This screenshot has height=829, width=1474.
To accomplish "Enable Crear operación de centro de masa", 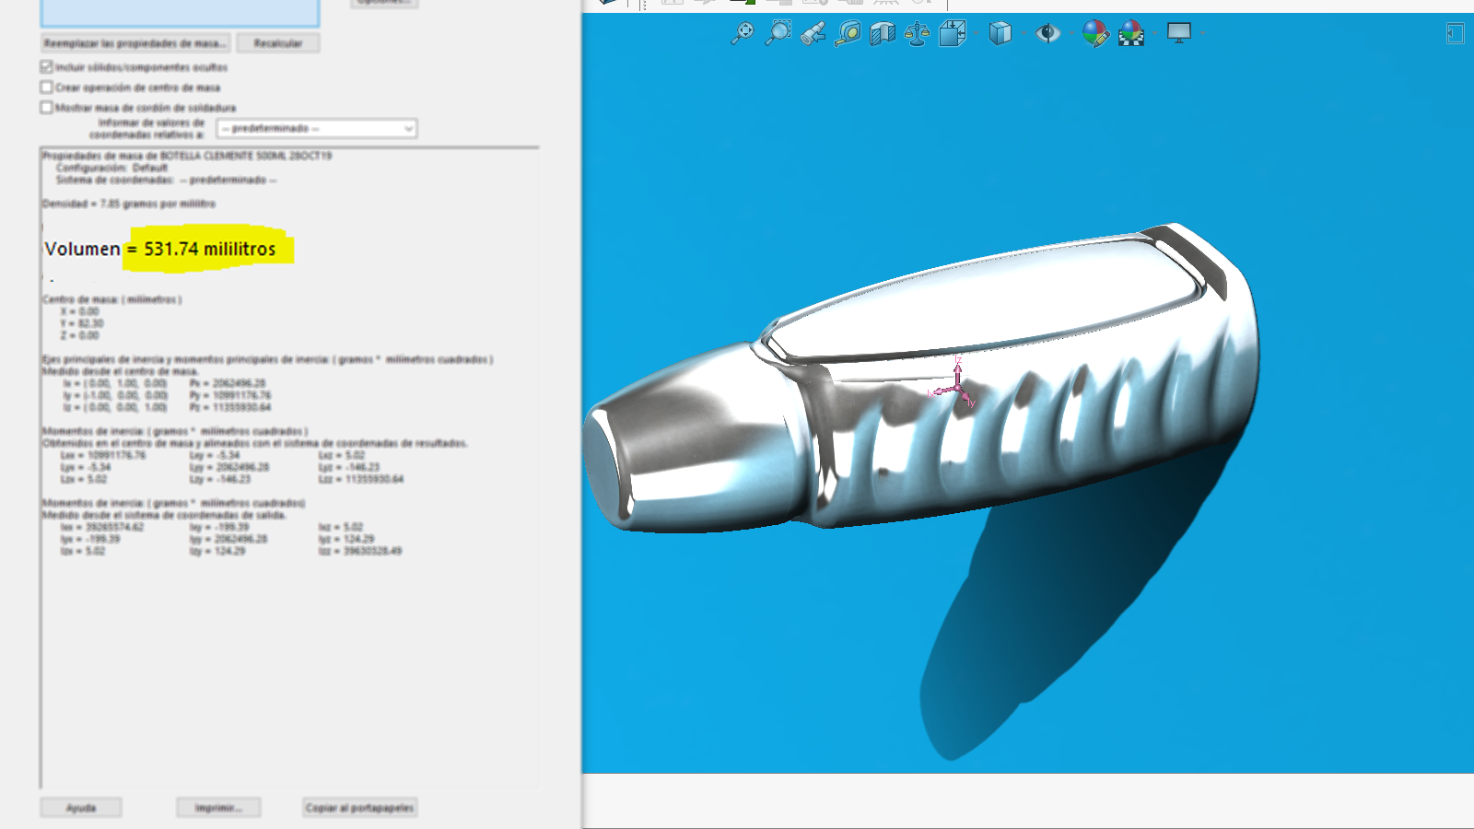I will tap(46, 88).
